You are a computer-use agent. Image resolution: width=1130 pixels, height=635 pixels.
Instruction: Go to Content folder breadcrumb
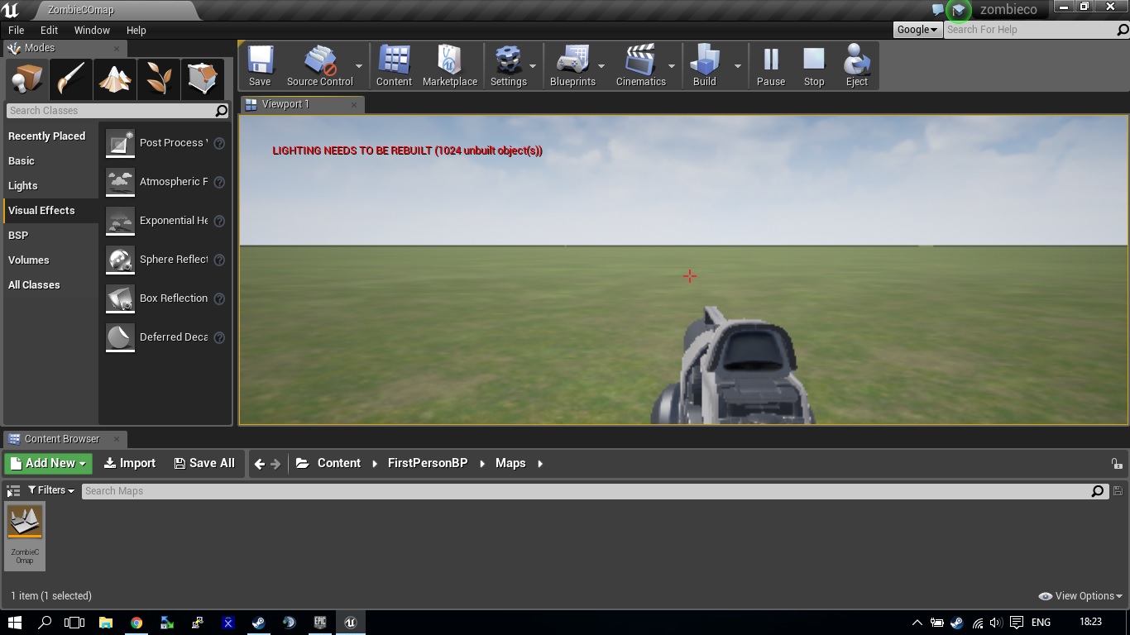point(339,464)
